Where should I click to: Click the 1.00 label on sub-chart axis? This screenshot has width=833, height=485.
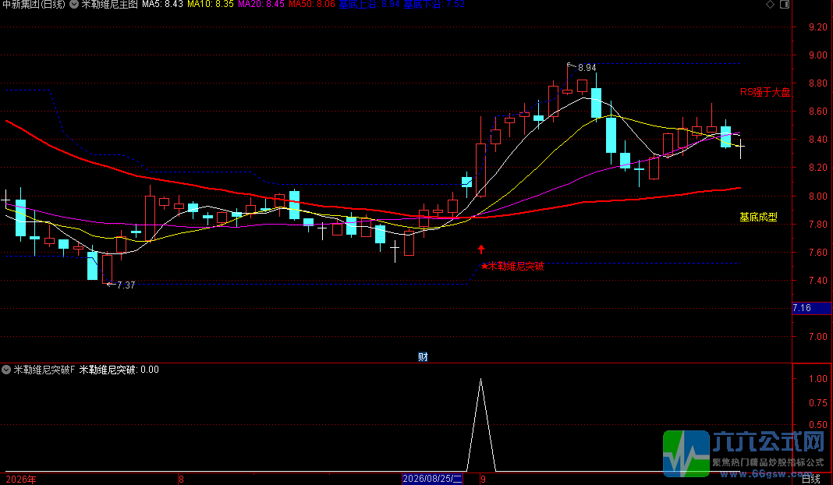[x=817, y=379]
